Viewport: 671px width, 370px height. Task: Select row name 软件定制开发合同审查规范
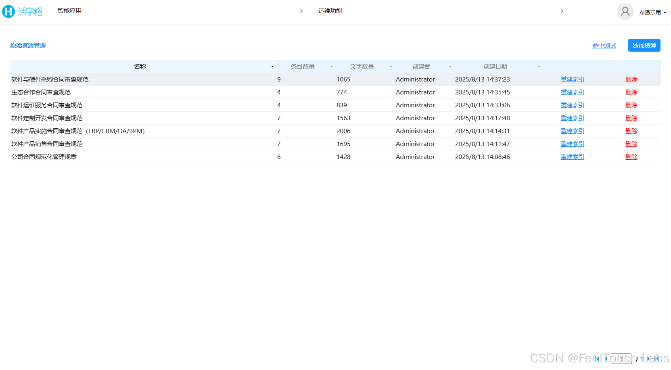coord(47,118)
